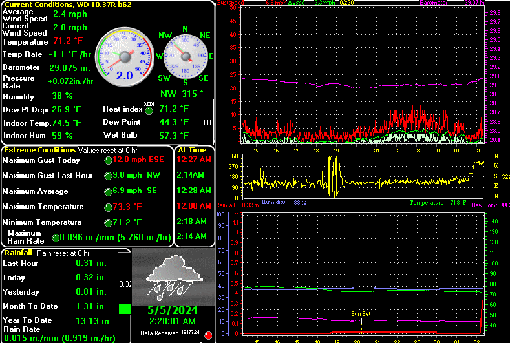Click the green rain gauge level bar
The height and width of the screenshot is (343, 510).
pos(125,309)
